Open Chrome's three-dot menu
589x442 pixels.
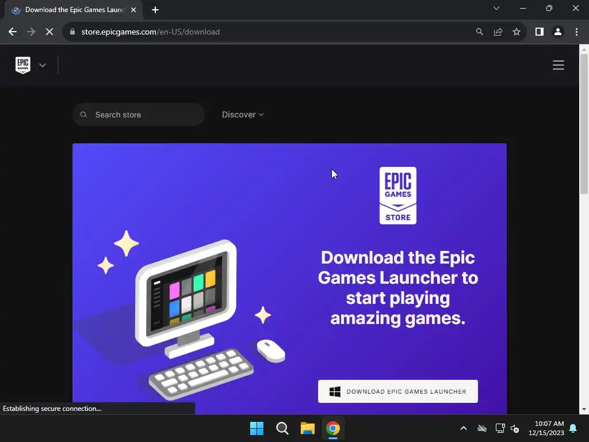point(576,32)
